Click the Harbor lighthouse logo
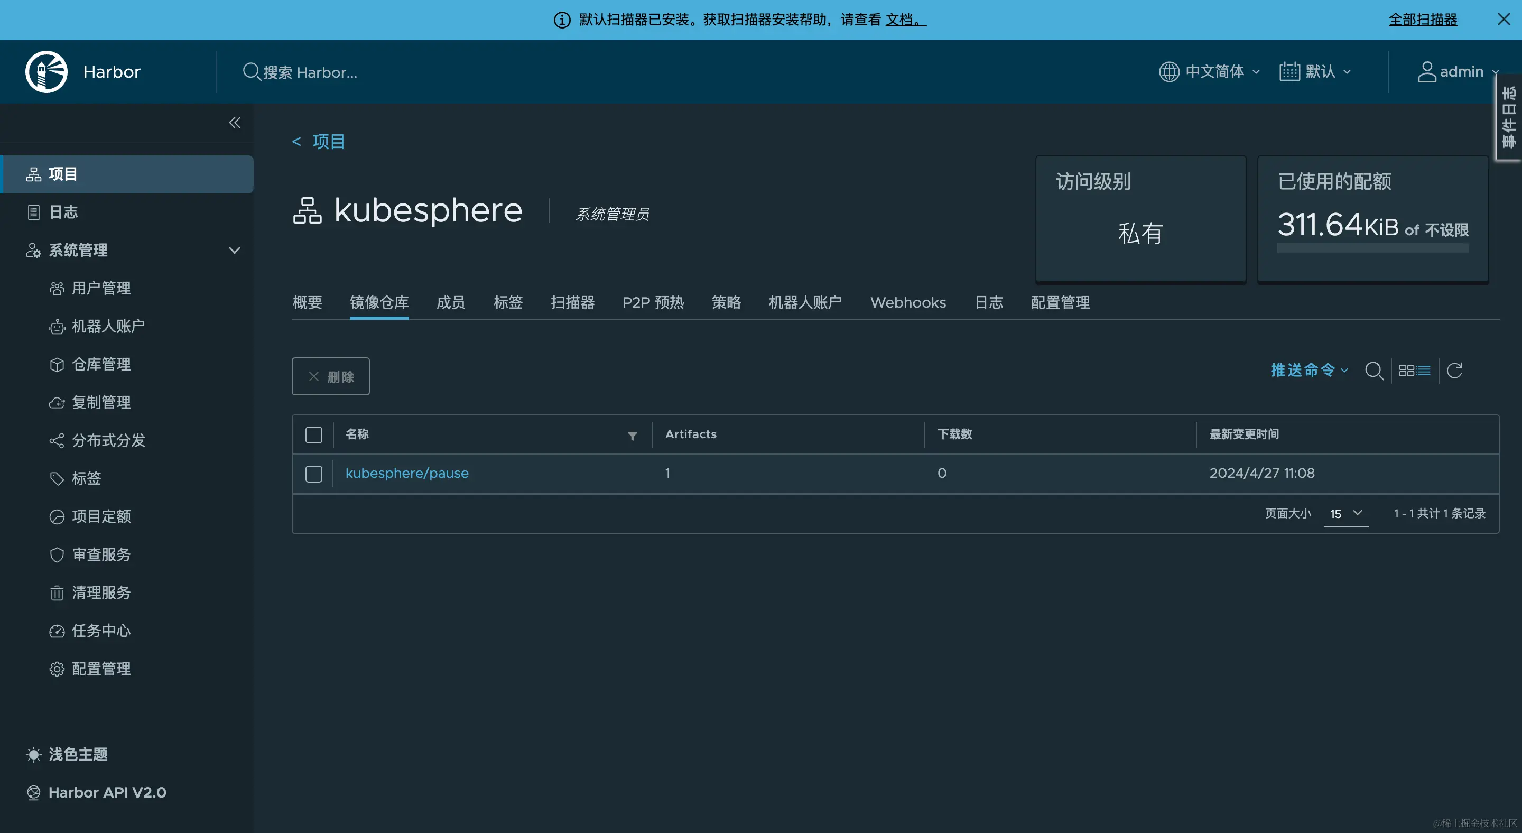Screen dimensions: 1522x833 45,71
